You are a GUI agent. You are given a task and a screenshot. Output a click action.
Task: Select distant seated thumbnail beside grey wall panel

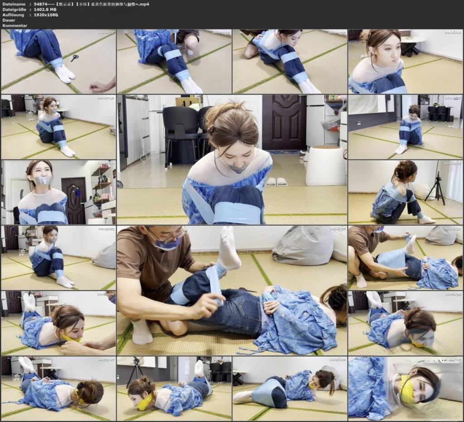(x=406, y=127)
